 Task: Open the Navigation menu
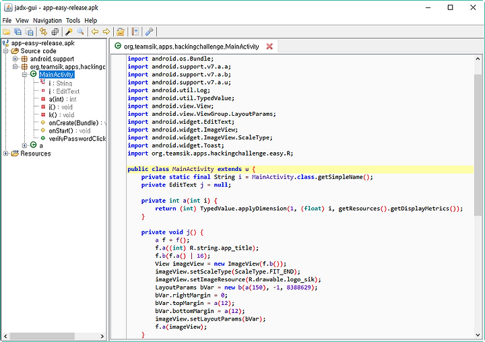click(x=47, y=20)
